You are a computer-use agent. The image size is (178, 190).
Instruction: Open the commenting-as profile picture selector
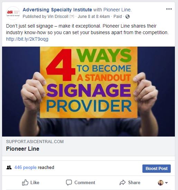(160, 183)
